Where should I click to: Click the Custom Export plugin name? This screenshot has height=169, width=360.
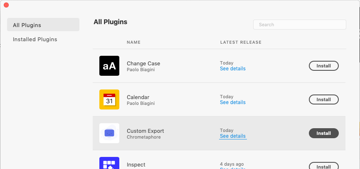pyautogui.click(x=145, y=131)
